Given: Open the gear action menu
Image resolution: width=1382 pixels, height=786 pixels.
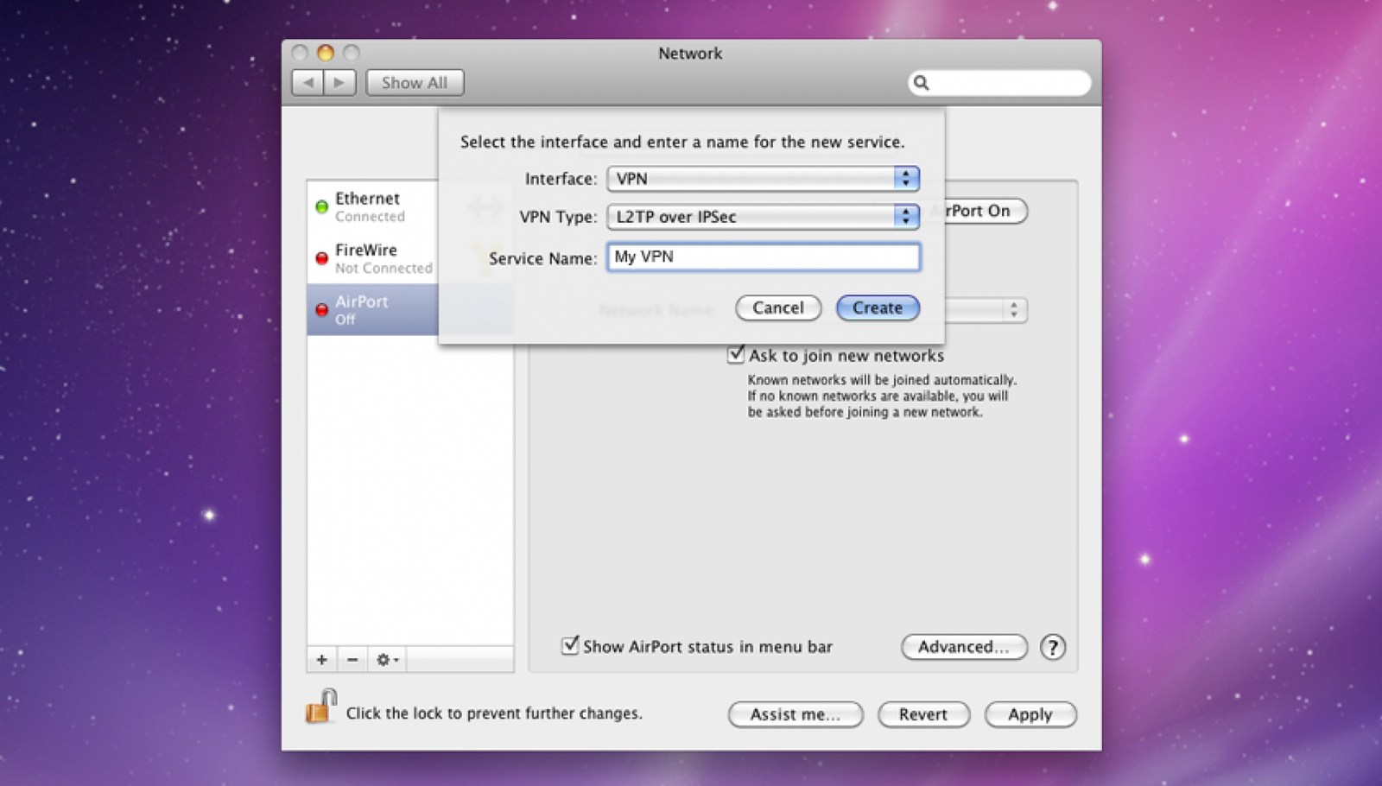Looking at the screenshot, I should 386,660.
